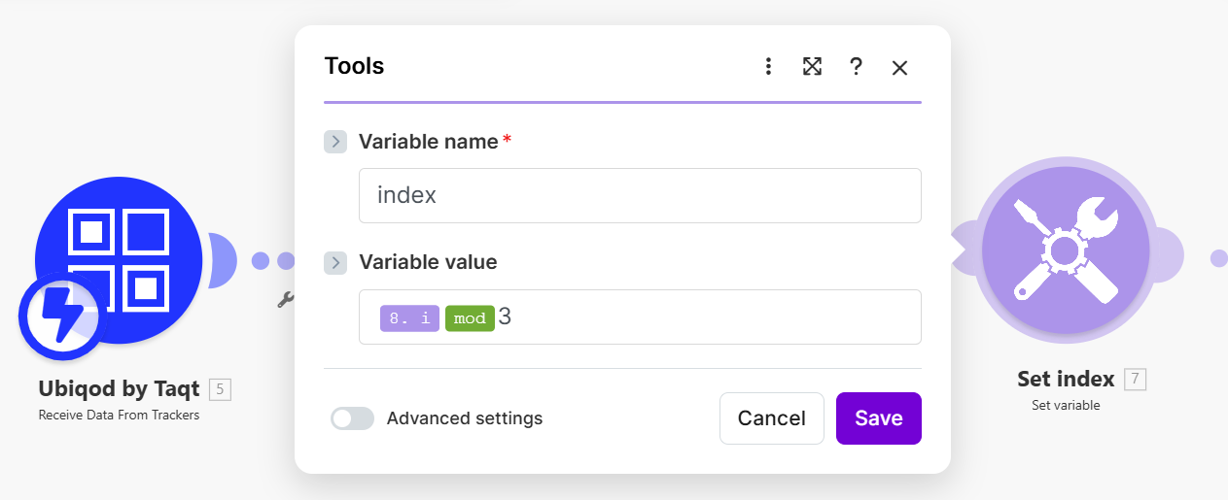Click the connector dot right of Set index

point(1217,258)
